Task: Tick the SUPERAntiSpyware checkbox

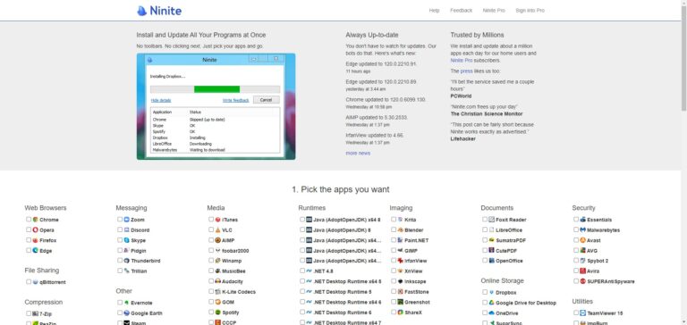Action: point(576,281)
